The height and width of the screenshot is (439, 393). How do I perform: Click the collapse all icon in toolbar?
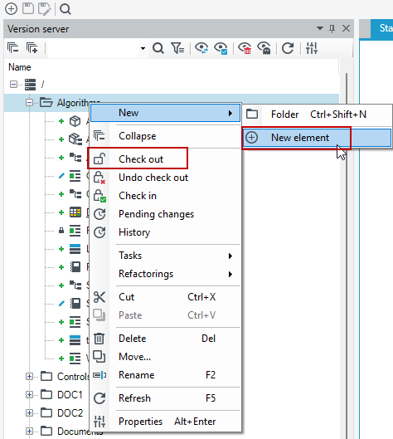pos(13,48)
